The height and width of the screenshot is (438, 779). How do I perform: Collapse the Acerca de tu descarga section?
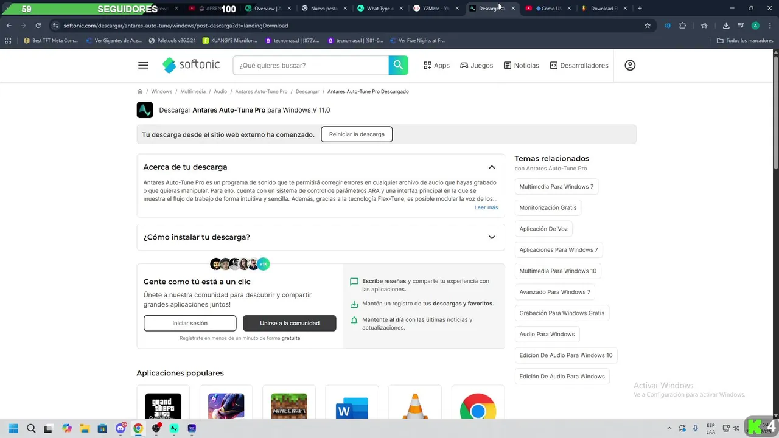(x=492, y=167)
